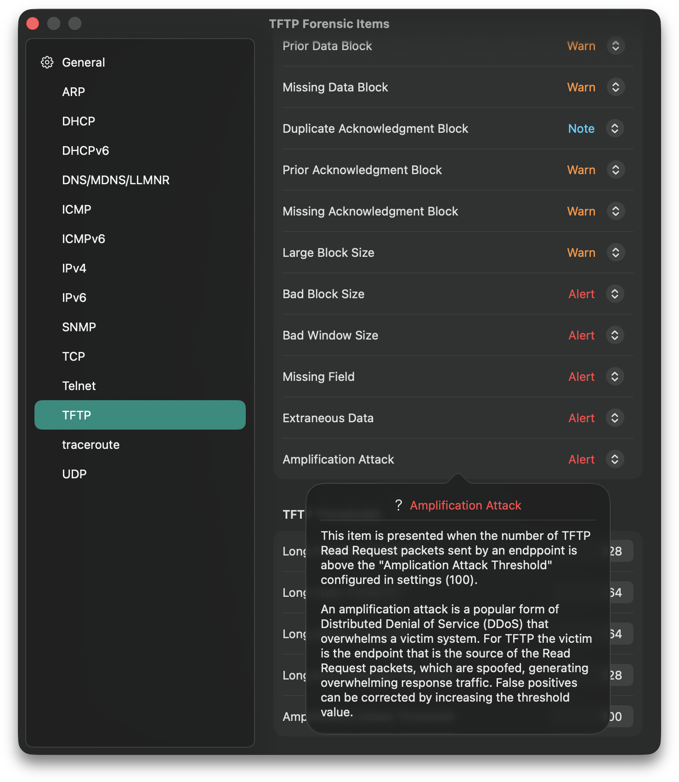The height and width of the screenshot is (782, 679).
Task: Open Missing Field severity popup
Action: pyautogui.click(x=615, y=377)
